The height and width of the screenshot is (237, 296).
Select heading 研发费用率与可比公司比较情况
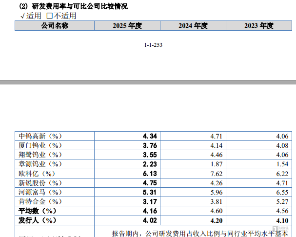click(79, 6)
